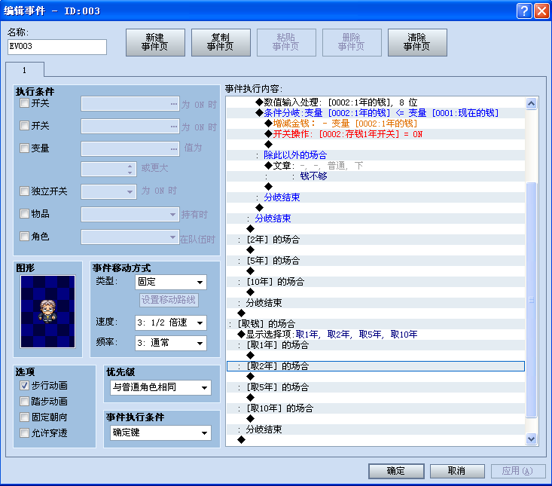This screenshot has height=486, width=552.
Task: Enable the first 开关 condition checkbox
Action: click(24, 103)
